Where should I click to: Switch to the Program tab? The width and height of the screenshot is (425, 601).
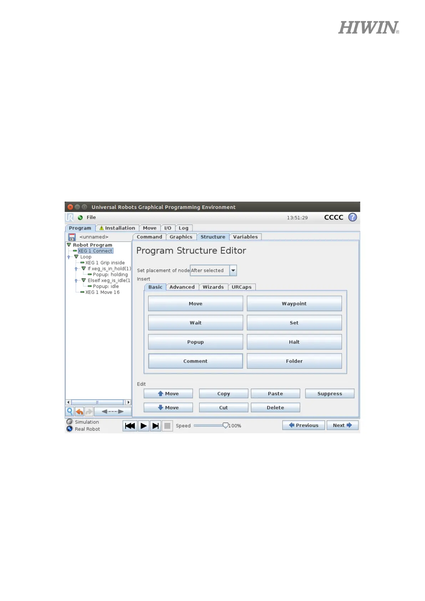[80, 228]
